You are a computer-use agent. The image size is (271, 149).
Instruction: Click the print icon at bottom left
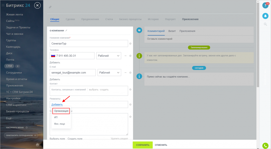[38, 145]
